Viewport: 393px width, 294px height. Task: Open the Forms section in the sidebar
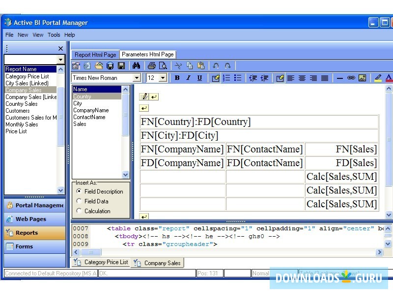click(x=34, y=246)
